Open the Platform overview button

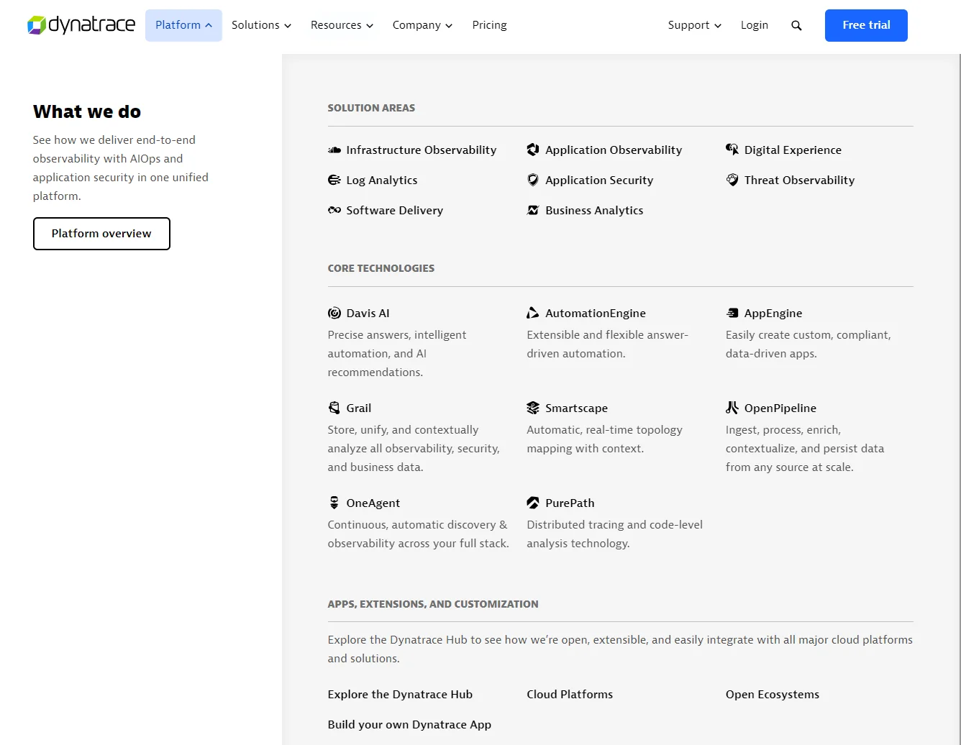101,234
